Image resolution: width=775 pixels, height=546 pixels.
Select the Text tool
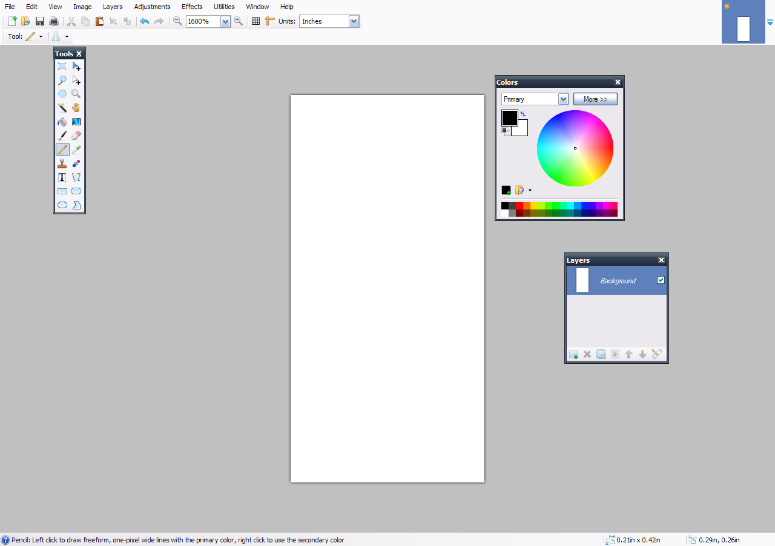62,177
